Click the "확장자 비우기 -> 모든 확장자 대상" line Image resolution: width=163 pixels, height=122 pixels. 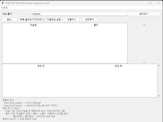tap(19, 119)
